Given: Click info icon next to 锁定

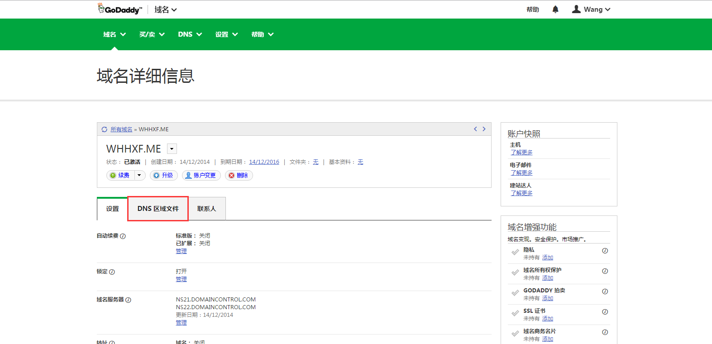Looking at the screenshot, I should point(112,272).
